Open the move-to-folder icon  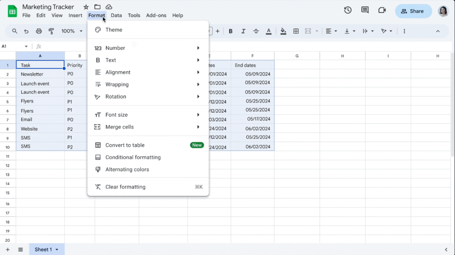(97, 7)
